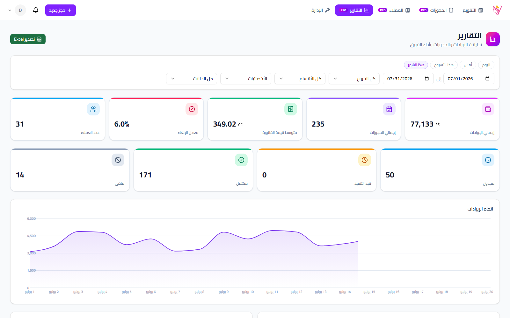Click the completed bookings checkmark icon
Screen dimensions: 510x318
[241, 160]
